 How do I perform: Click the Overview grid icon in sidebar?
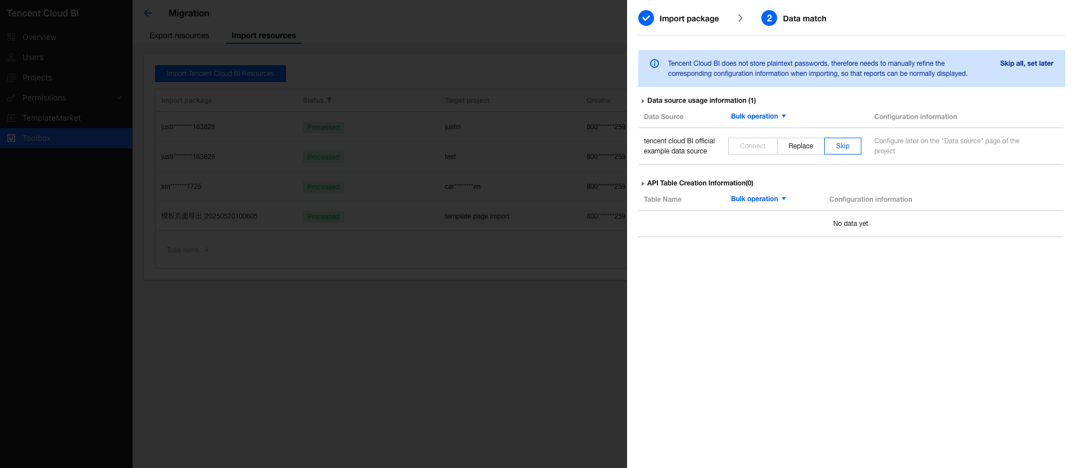click(x=11, y=37)
